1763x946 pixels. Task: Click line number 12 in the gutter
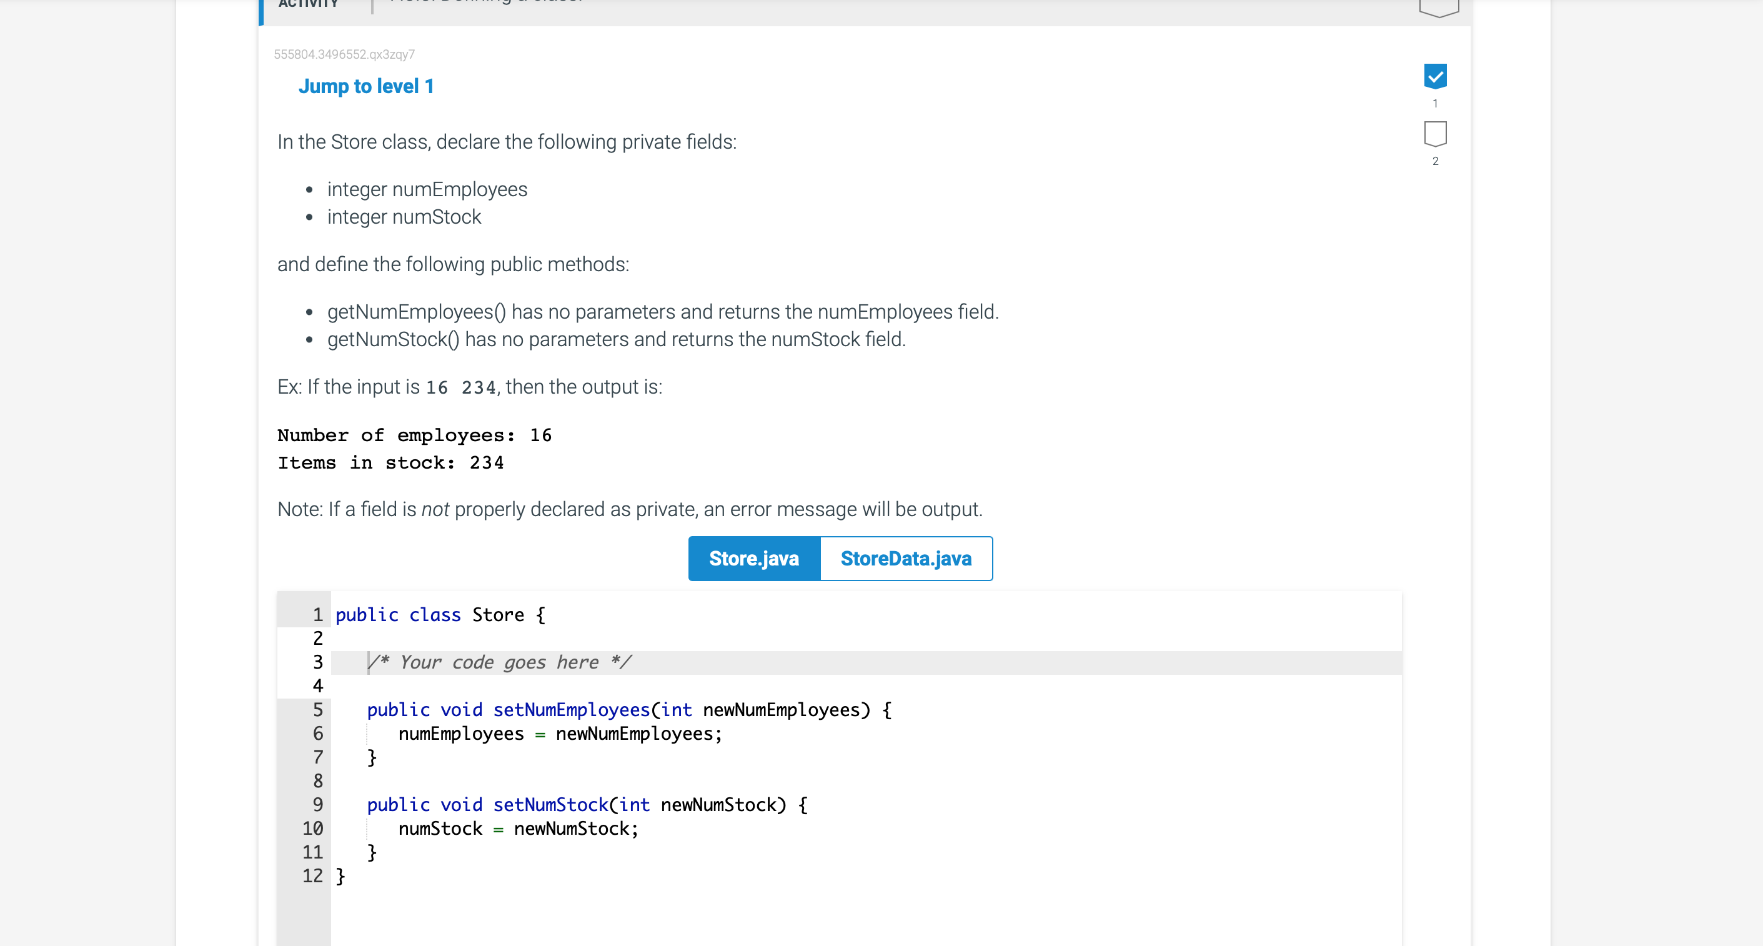tap(313, 876)
